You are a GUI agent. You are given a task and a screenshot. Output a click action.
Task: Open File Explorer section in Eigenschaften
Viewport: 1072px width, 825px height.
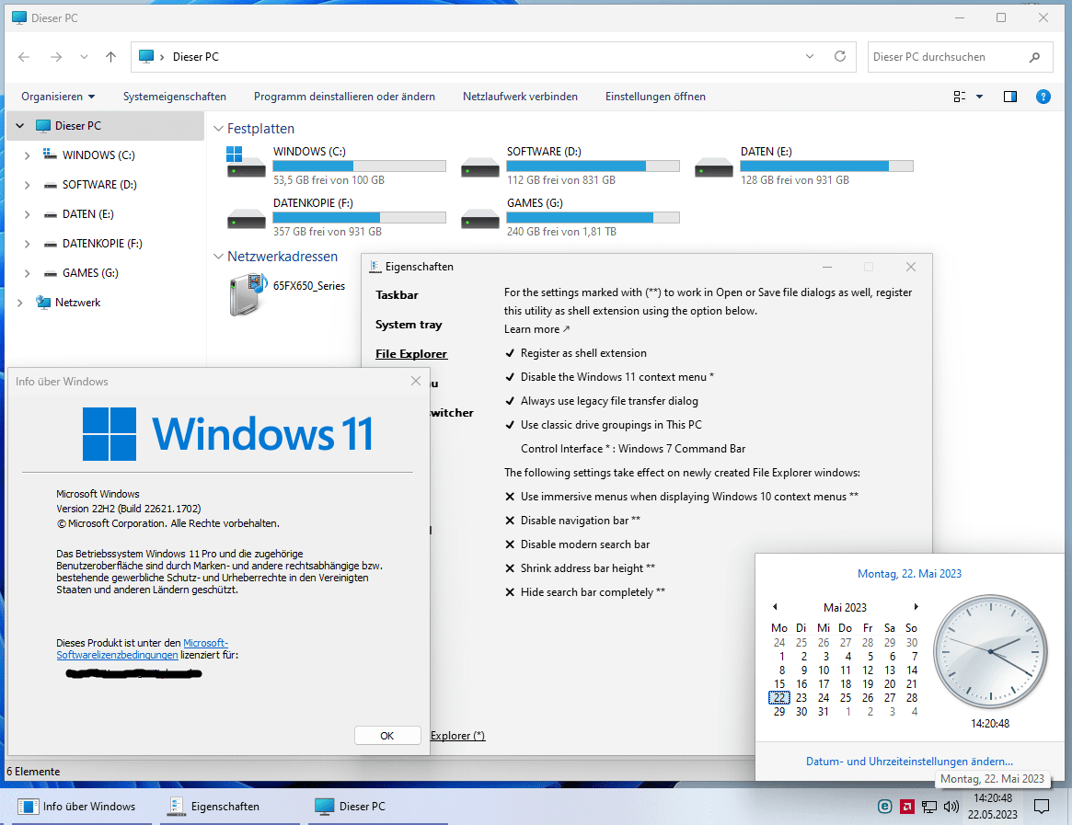(411, 354)
